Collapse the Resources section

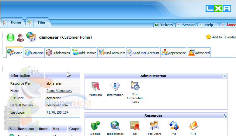224,116
